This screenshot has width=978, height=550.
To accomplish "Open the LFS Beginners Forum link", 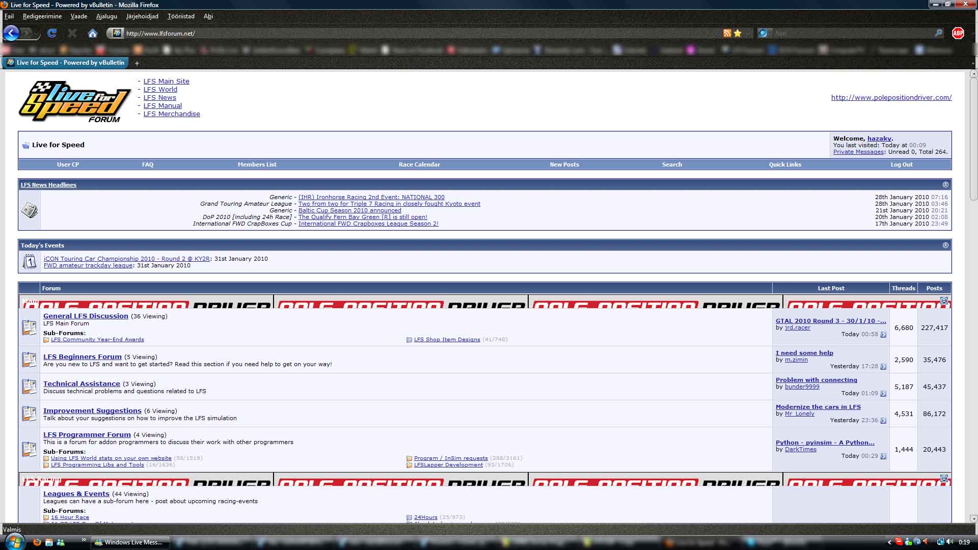I will point(83,356).
